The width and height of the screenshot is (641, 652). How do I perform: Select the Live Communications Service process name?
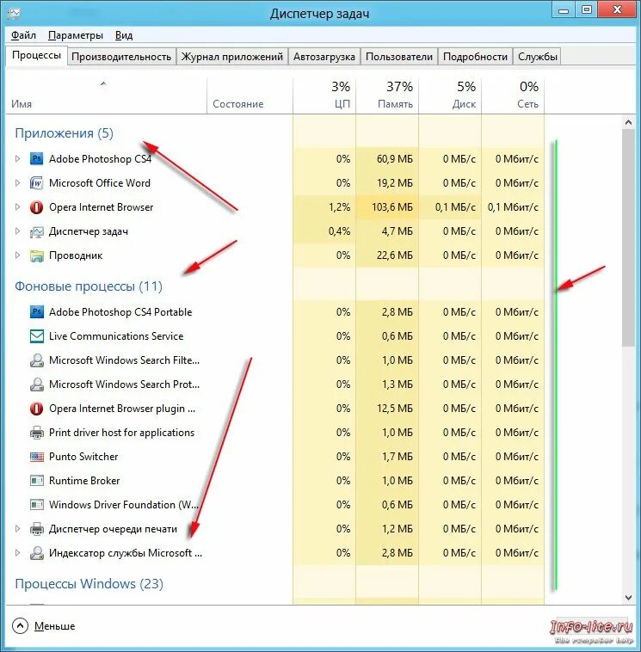[x=116, y=336]
